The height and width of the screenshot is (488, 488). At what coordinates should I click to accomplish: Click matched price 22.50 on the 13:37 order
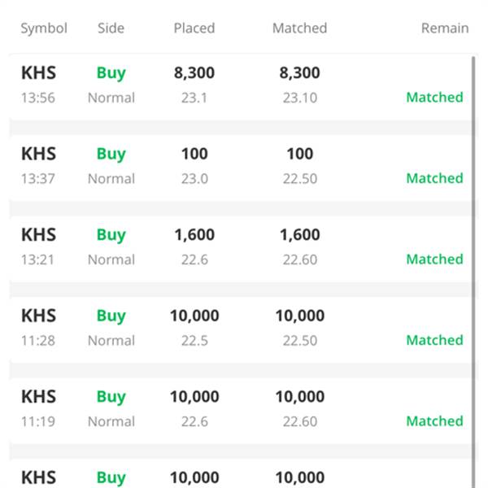(299, 179)
